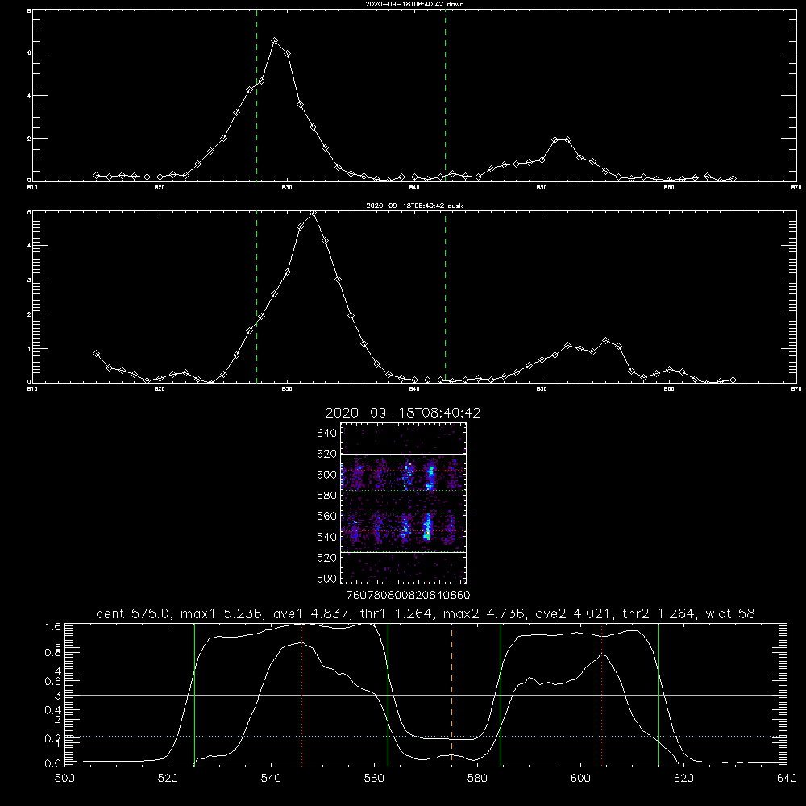The width and height of the screenshot is (806, 806).
Task: Click the secondary peak markers near 852 in the dawn plot
Action: (561, 139)
